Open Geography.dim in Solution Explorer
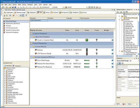 pos(129,27)
